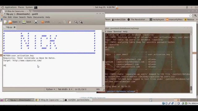Open the Search menu in gedit

pos(22,17)
